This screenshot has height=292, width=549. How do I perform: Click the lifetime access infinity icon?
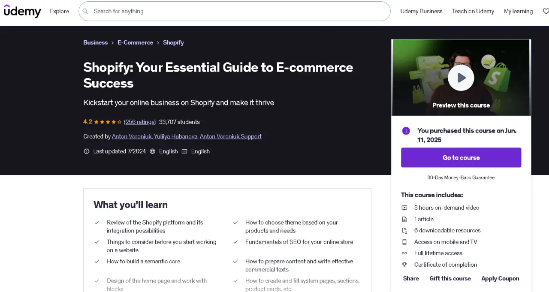tap(404, 253)
